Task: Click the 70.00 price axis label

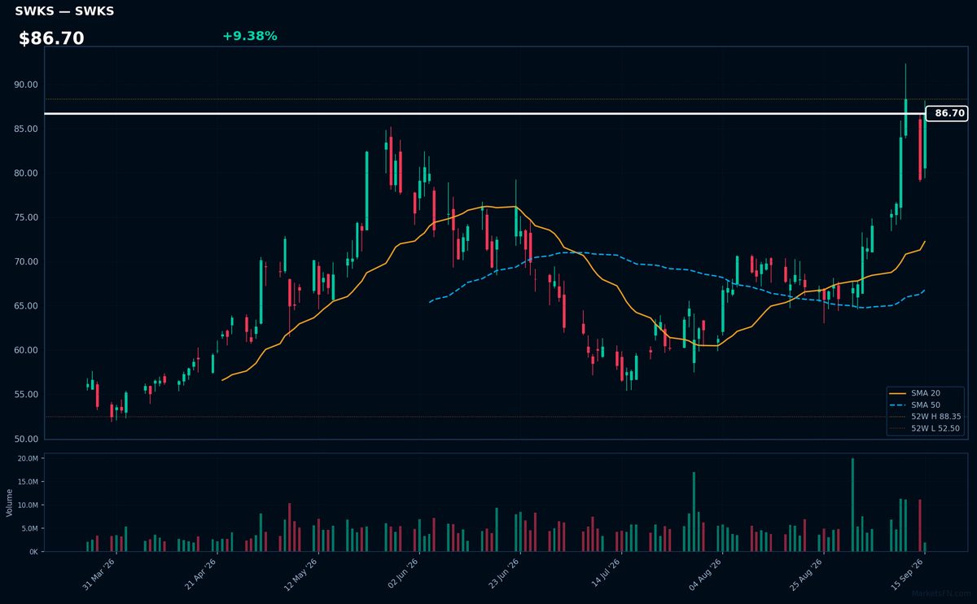Action: point(26,262)
